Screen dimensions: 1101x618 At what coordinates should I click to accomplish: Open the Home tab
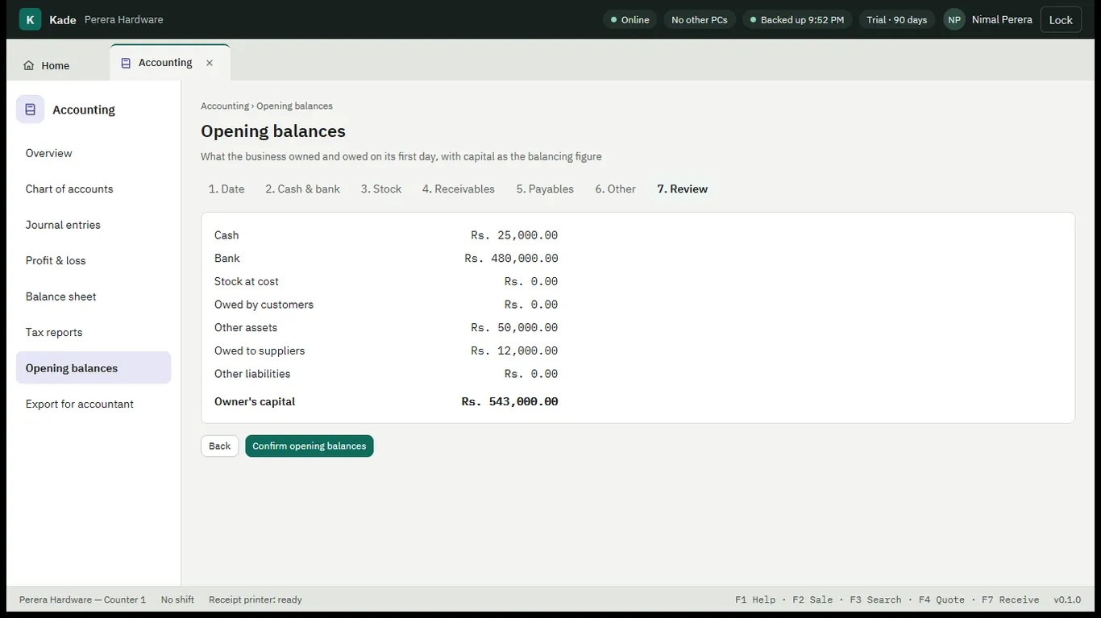pos(47,66)
